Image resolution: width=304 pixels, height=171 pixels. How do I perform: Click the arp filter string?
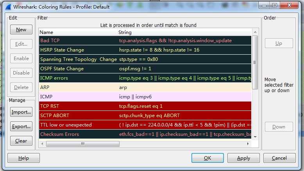point(123,87)
